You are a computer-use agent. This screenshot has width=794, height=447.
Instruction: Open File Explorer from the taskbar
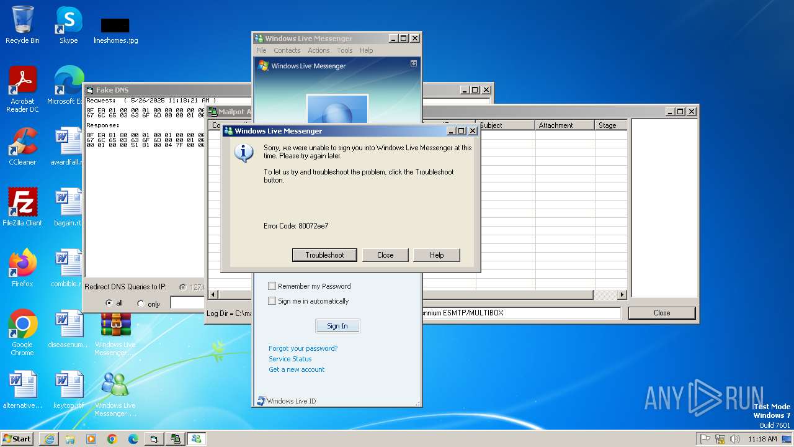coord(70,439)
